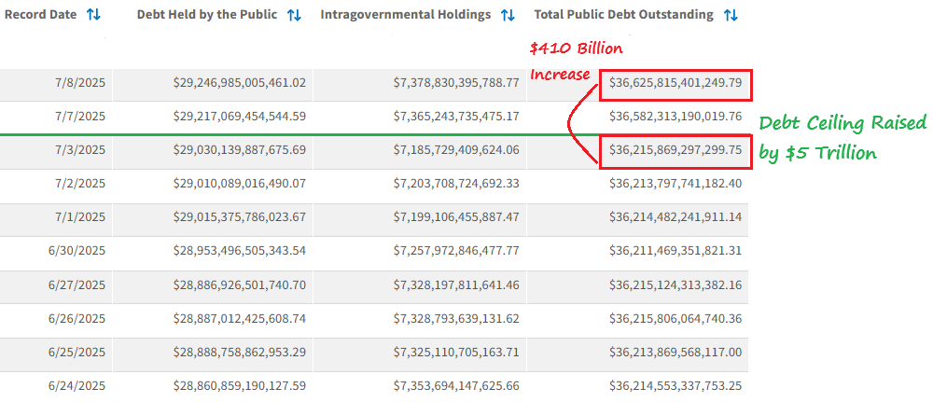Viewport: 933px width, 402px height.
Task: Click intragovernmental value $7,365,243,735,475.17
Action: click(x=456, y=117)
